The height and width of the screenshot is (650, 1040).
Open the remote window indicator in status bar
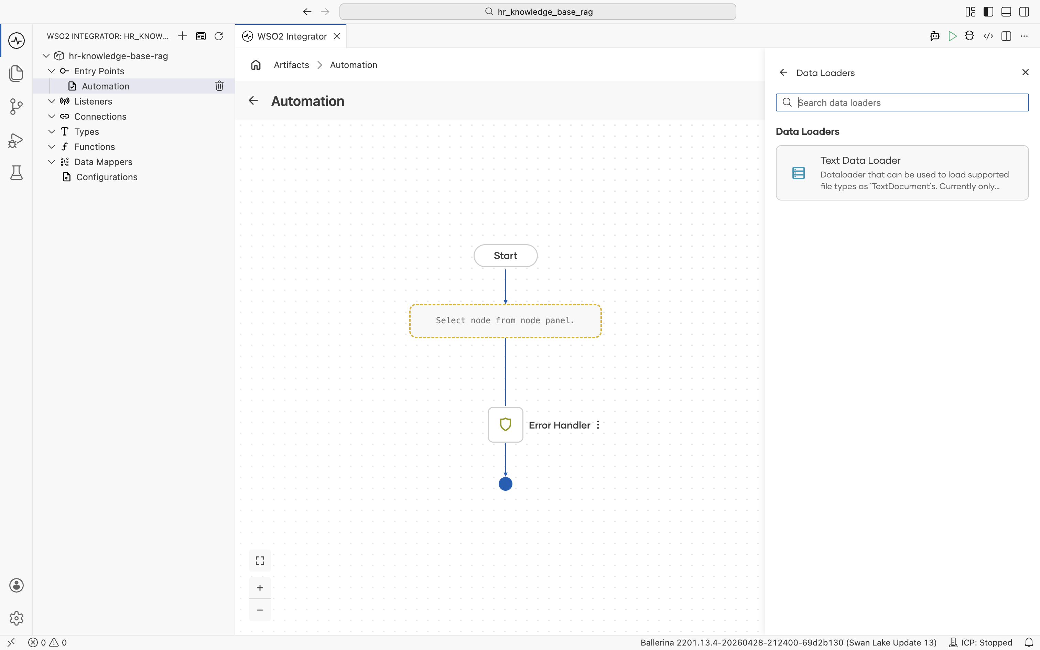point(11,643)
